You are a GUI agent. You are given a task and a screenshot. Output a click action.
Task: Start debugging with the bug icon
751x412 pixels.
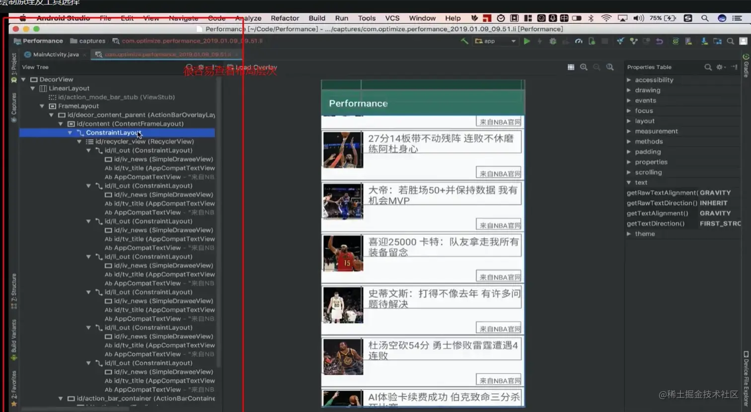553,41
